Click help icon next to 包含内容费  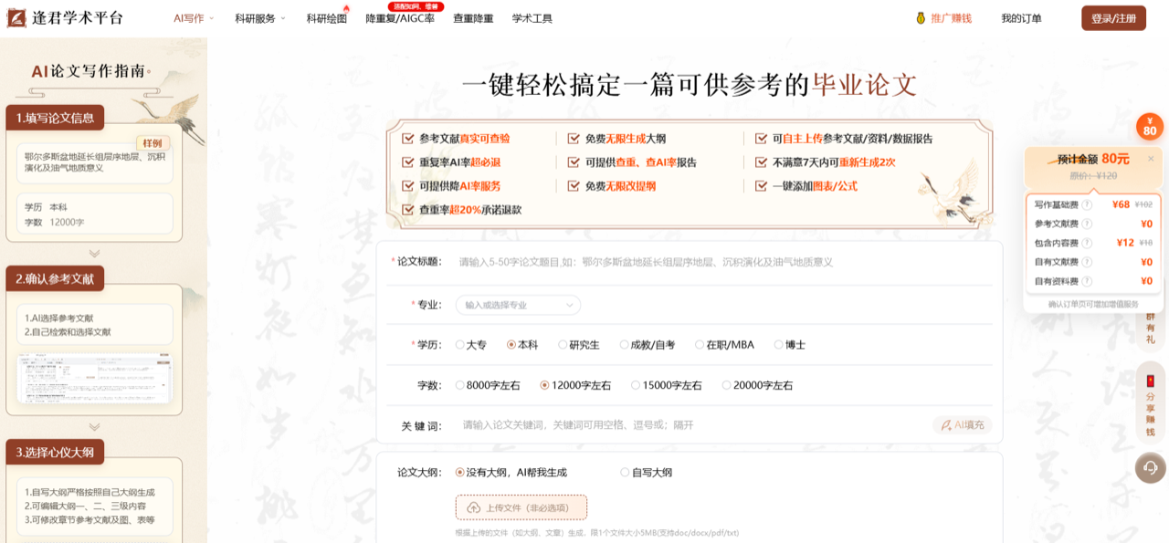1088,243
